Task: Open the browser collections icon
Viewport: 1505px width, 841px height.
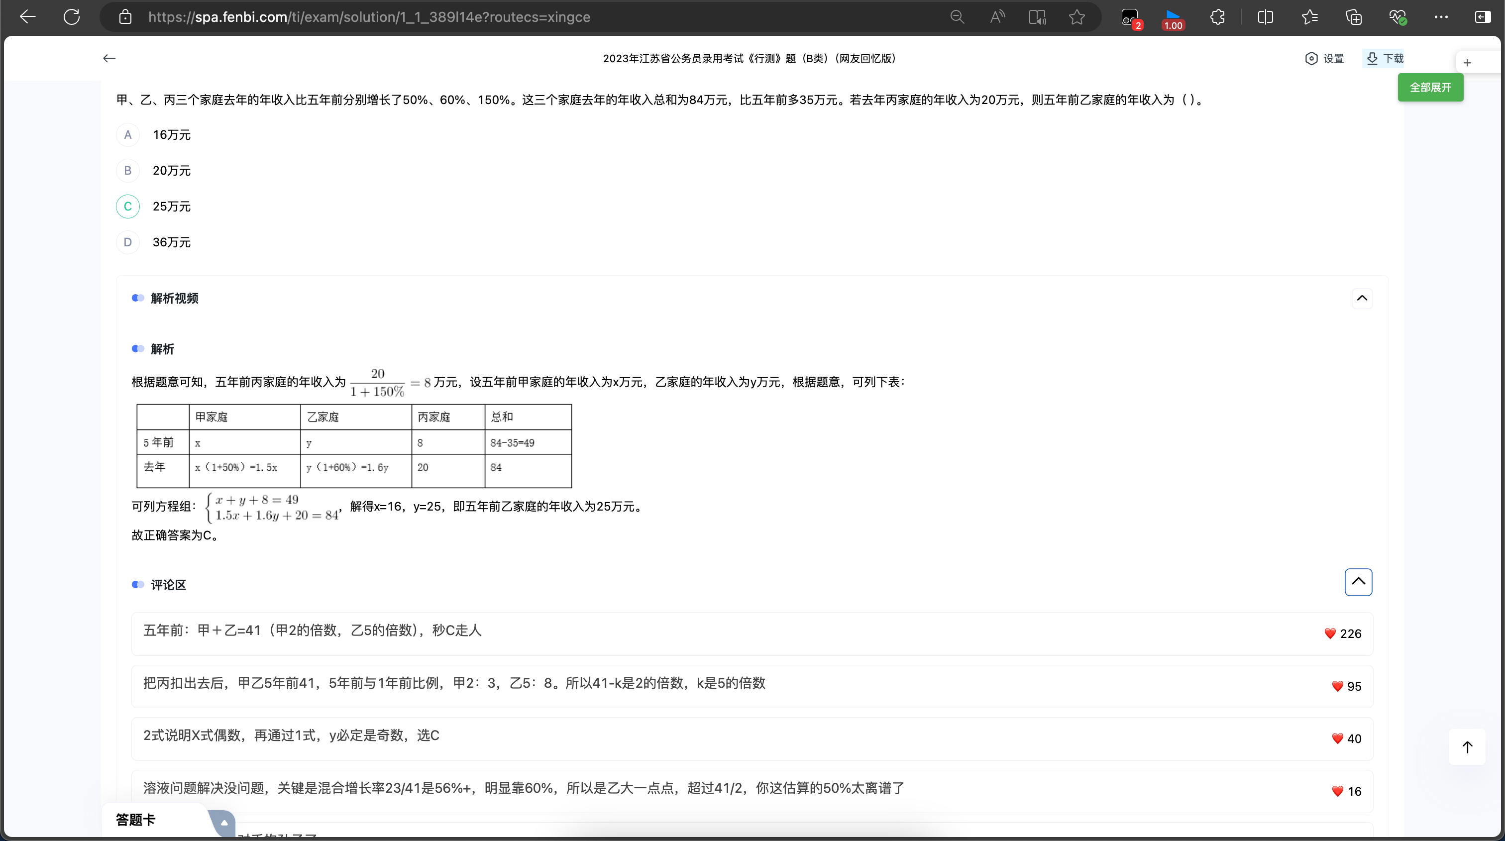Action: [x=1354, y=17]
